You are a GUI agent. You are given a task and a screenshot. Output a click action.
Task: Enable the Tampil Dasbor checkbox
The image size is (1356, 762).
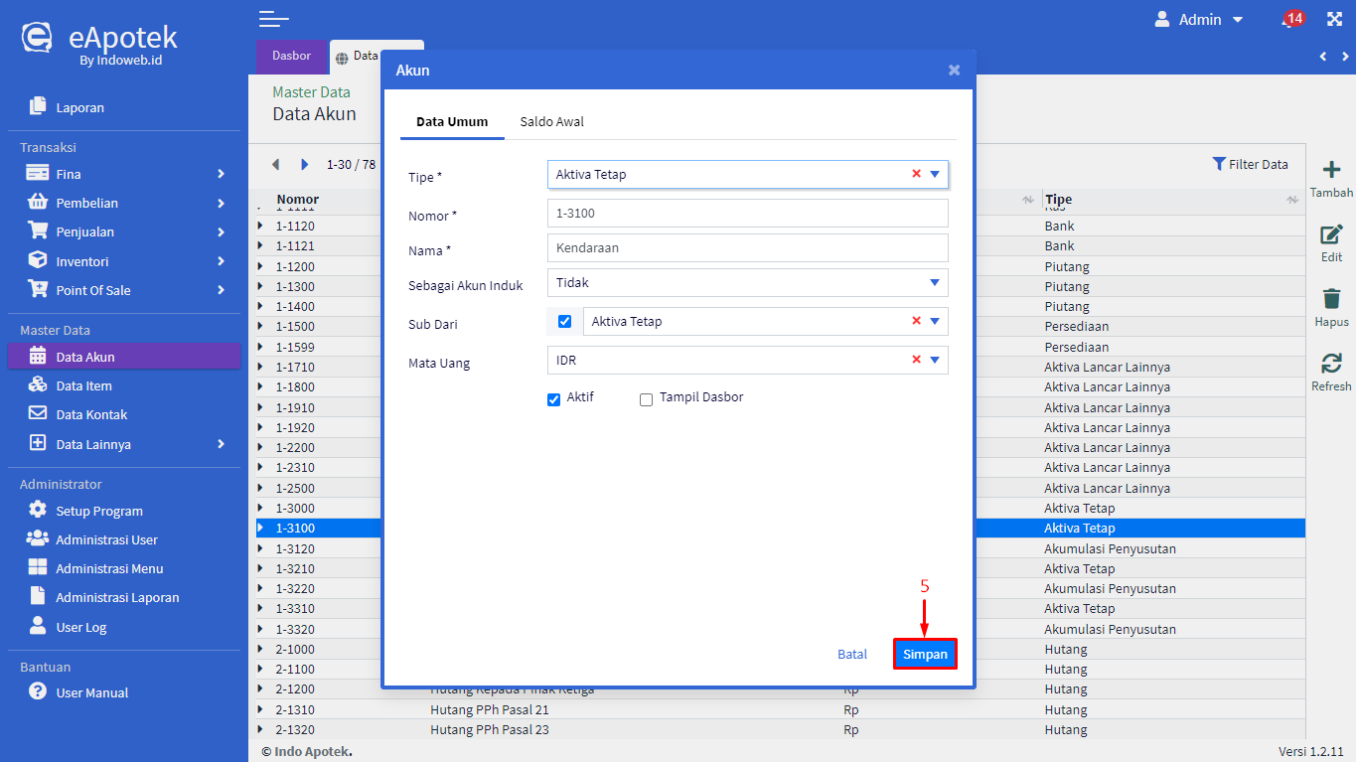point(647,399)
